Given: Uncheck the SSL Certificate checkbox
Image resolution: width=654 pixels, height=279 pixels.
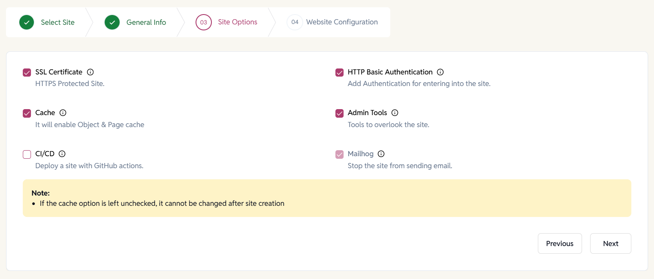Looking at the screenshot, I should tap(27, 72).
